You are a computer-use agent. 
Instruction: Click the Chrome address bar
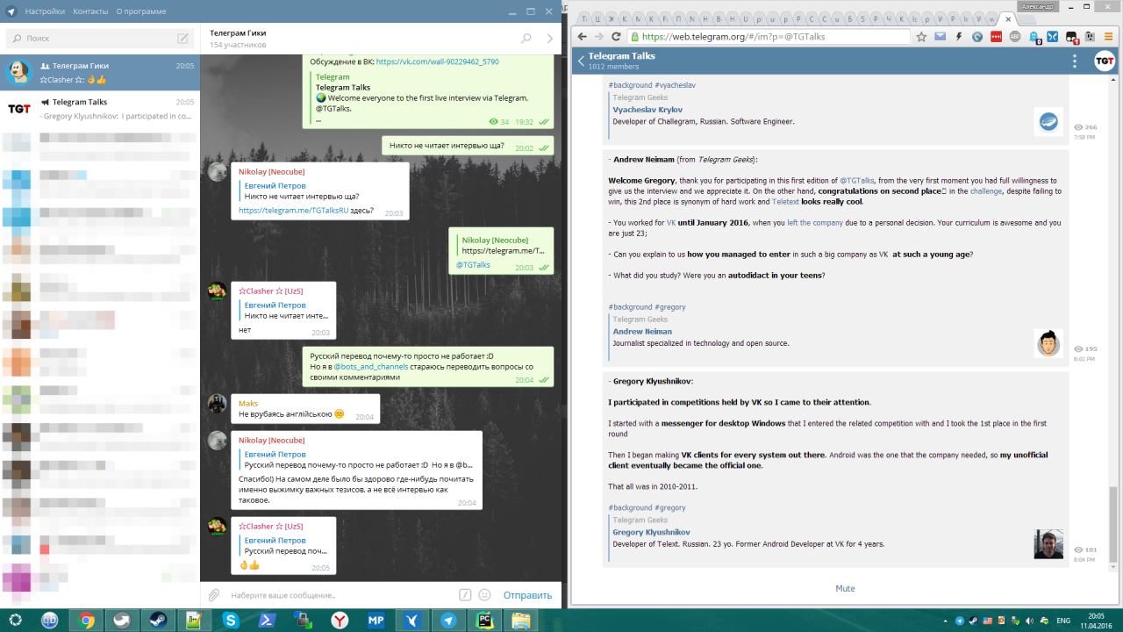(x=770, y=37)
